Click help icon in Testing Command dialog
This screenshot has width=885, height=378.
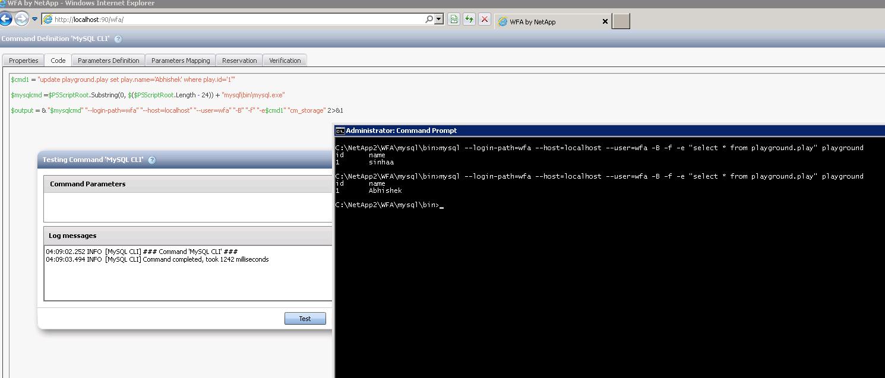(151, 160)
